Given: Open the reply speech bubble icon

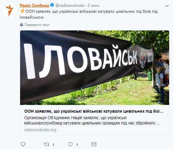Looking at the screenshot, I should (x=23, y=144).
